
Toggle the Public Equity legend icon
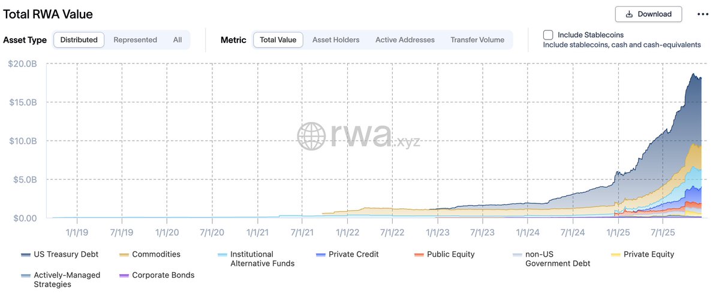pos(419,255)
